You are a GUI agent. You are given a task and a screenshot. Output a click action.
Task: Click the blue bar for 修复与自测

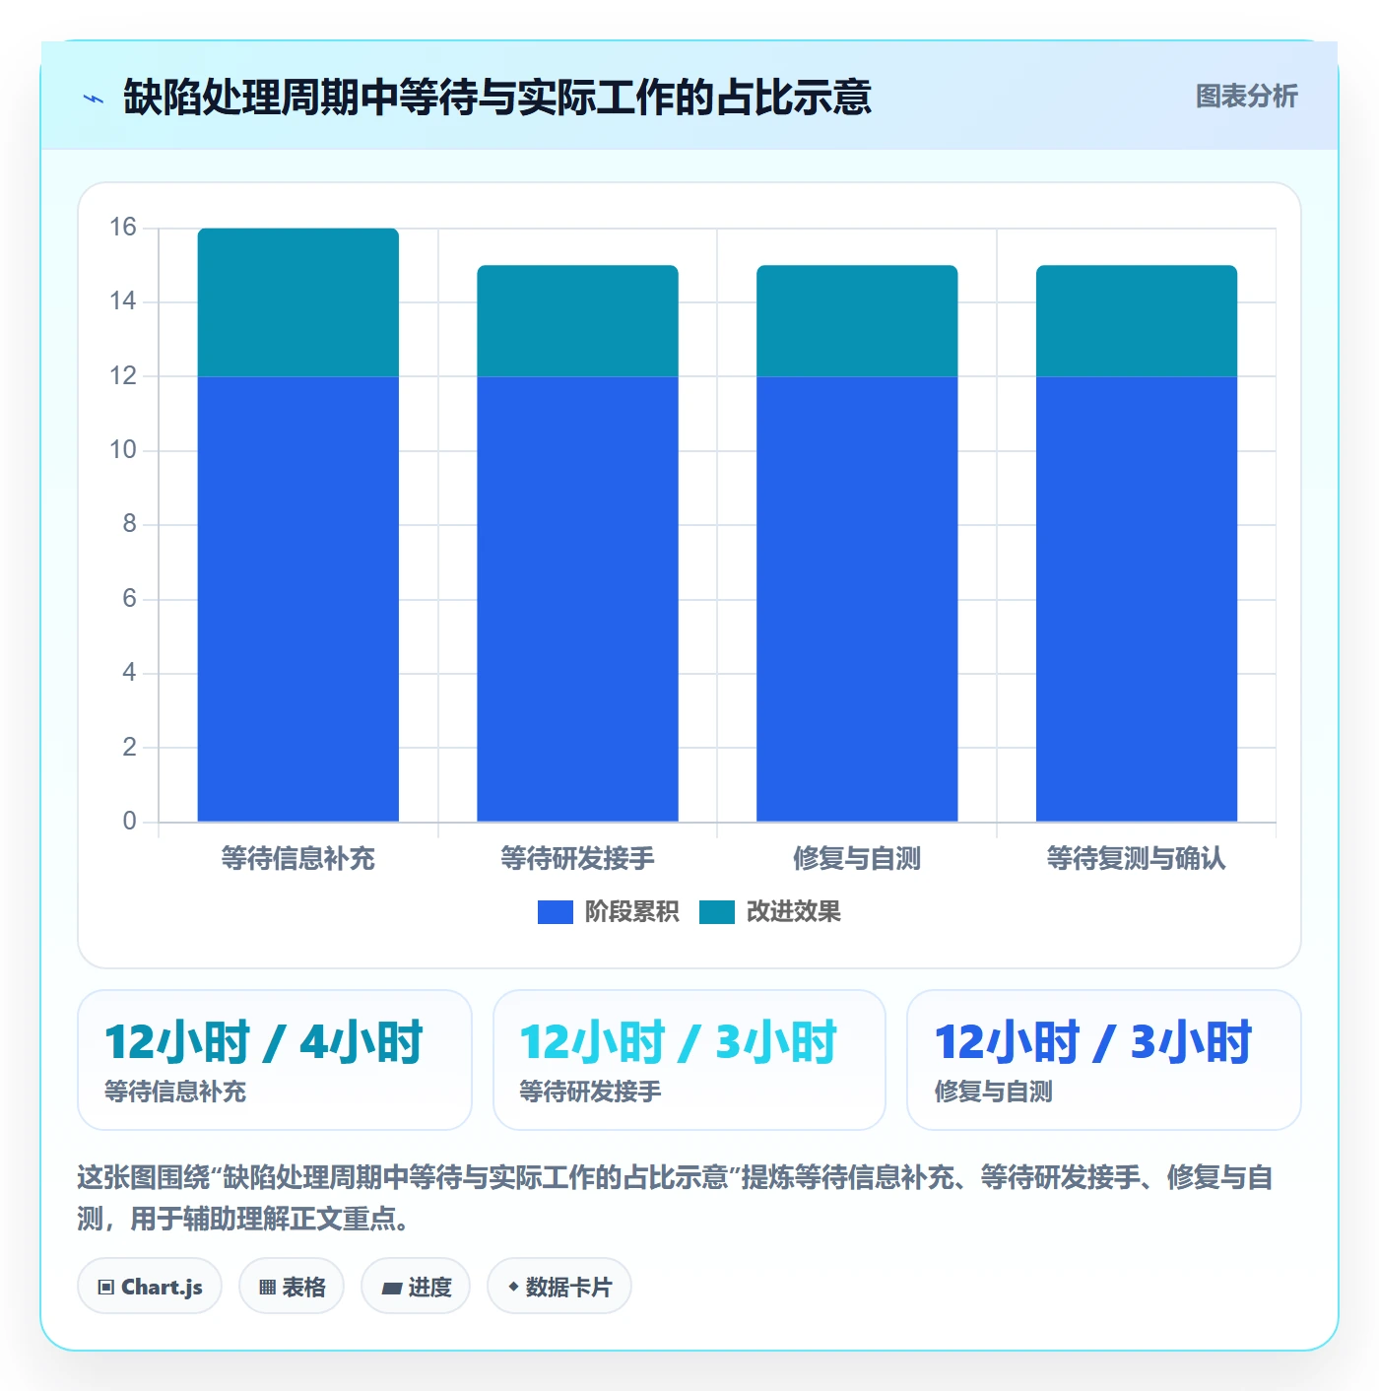point(857,599)
